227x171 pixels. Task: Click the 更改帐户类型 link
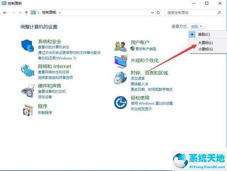pyautogui.click(x=146, y=49)
